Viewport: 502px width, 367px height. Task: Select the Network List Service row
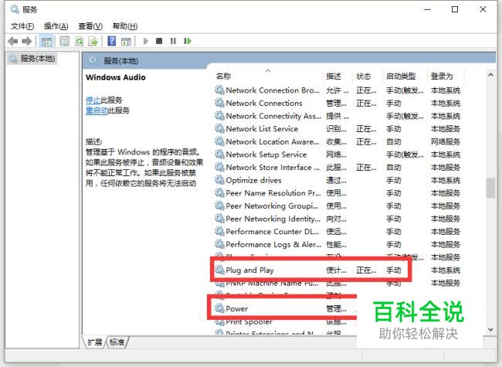(337, 129)
